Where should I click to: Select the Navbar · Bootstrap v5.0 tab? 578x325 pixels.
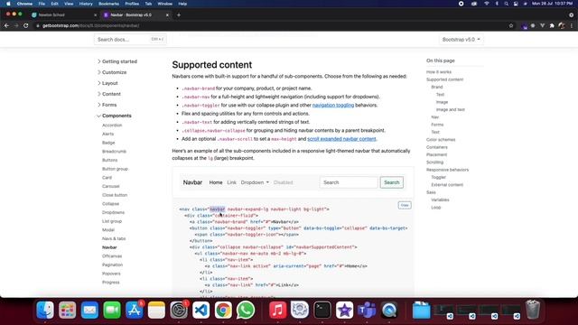(x=136, y=14)
